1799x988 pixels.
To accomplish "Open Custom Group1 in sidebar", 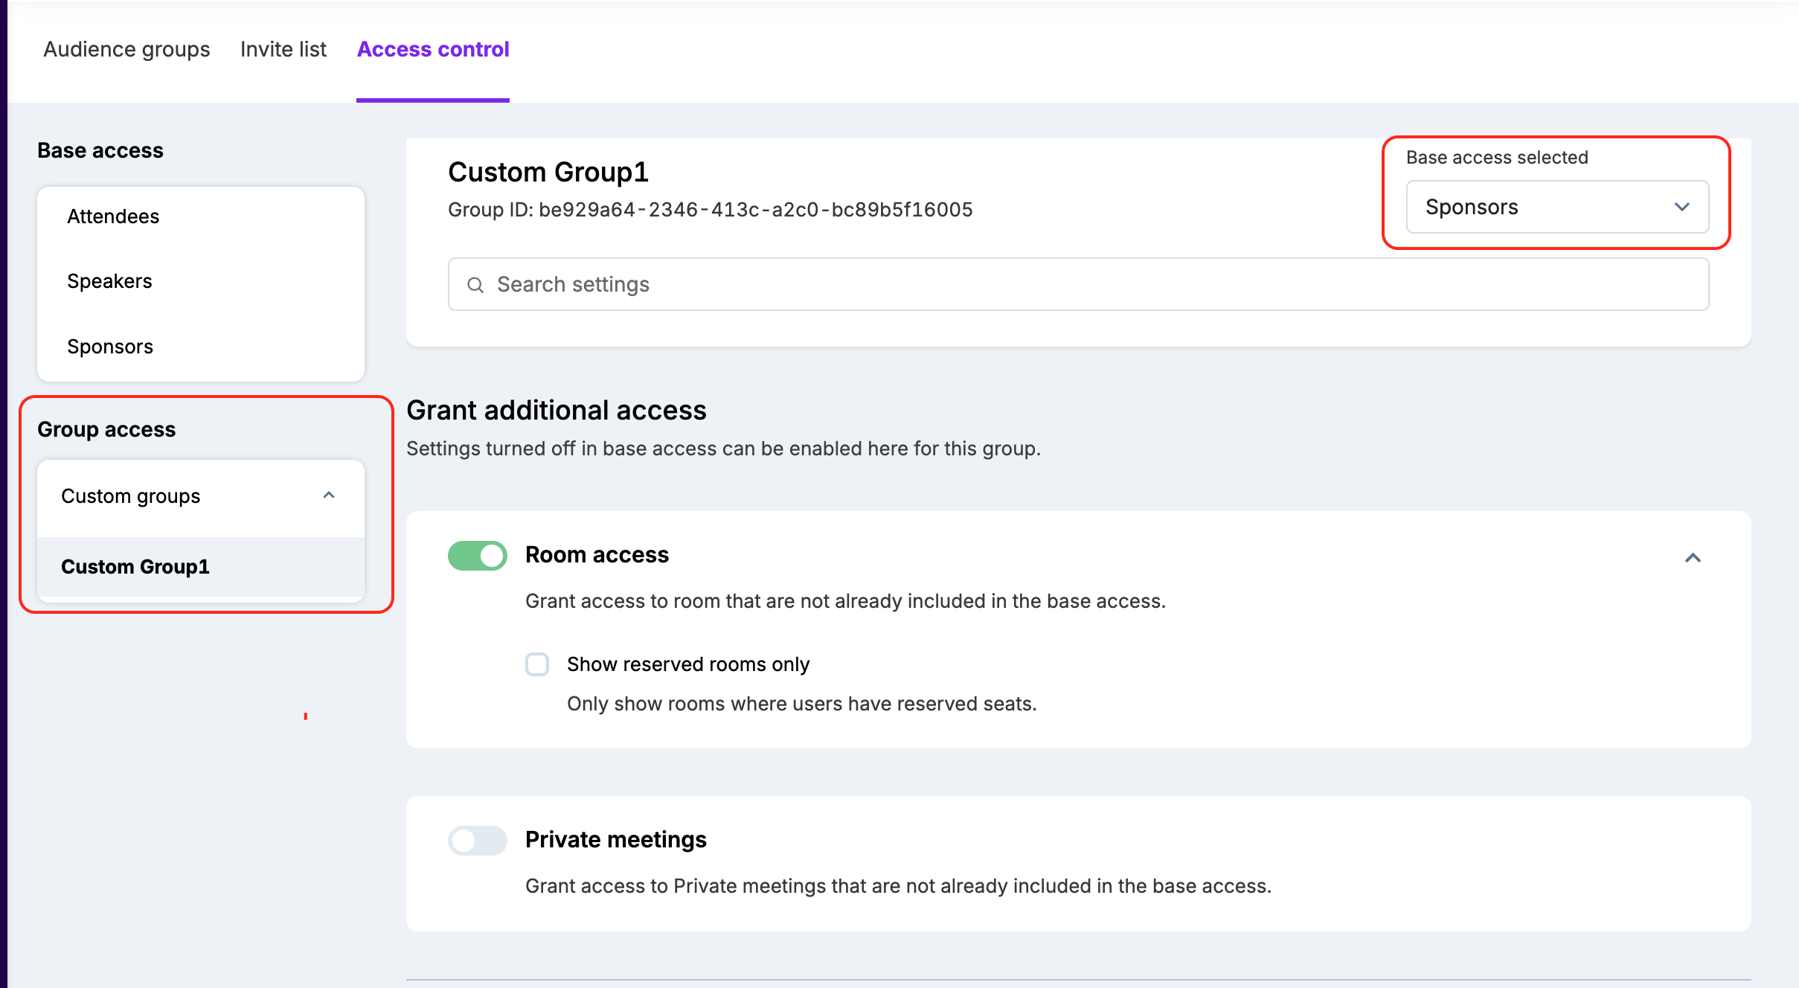I will click(x=135, y=567).
